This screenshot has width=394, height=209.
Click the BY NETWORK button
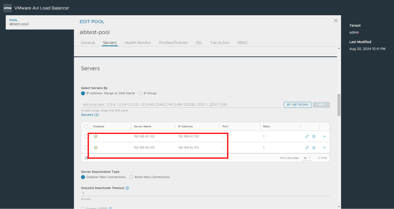tap(297, 105)
